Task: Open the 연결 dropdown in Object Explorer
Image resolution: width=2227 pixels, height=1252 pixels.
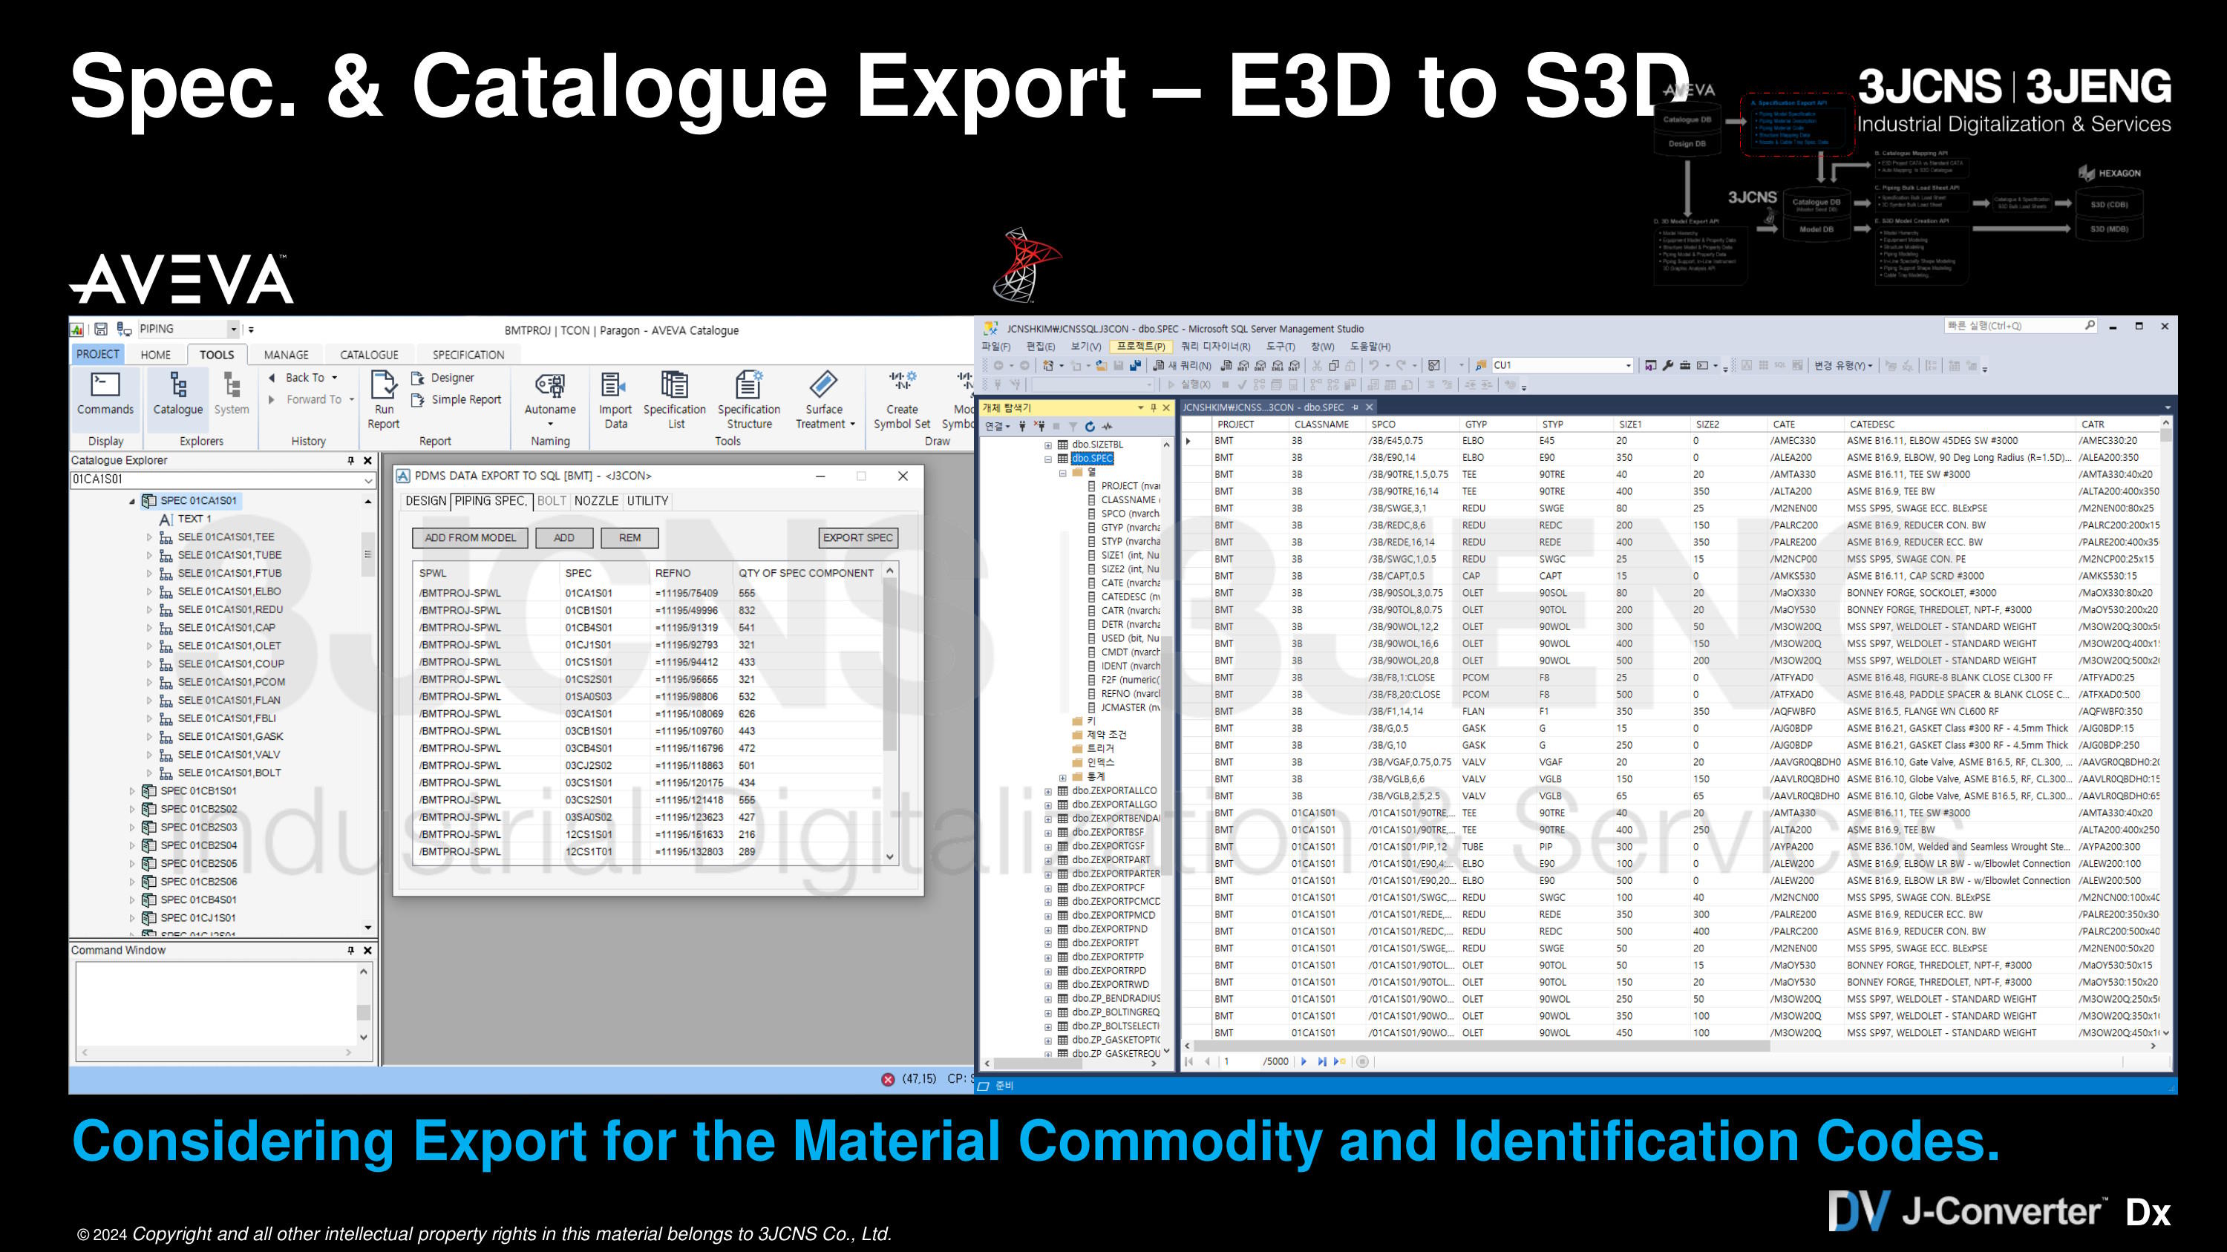Action: pyautogui.click(x=997, y=426)
